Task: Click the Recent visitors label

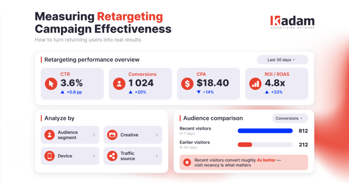Action: click(x=195, y=128)
